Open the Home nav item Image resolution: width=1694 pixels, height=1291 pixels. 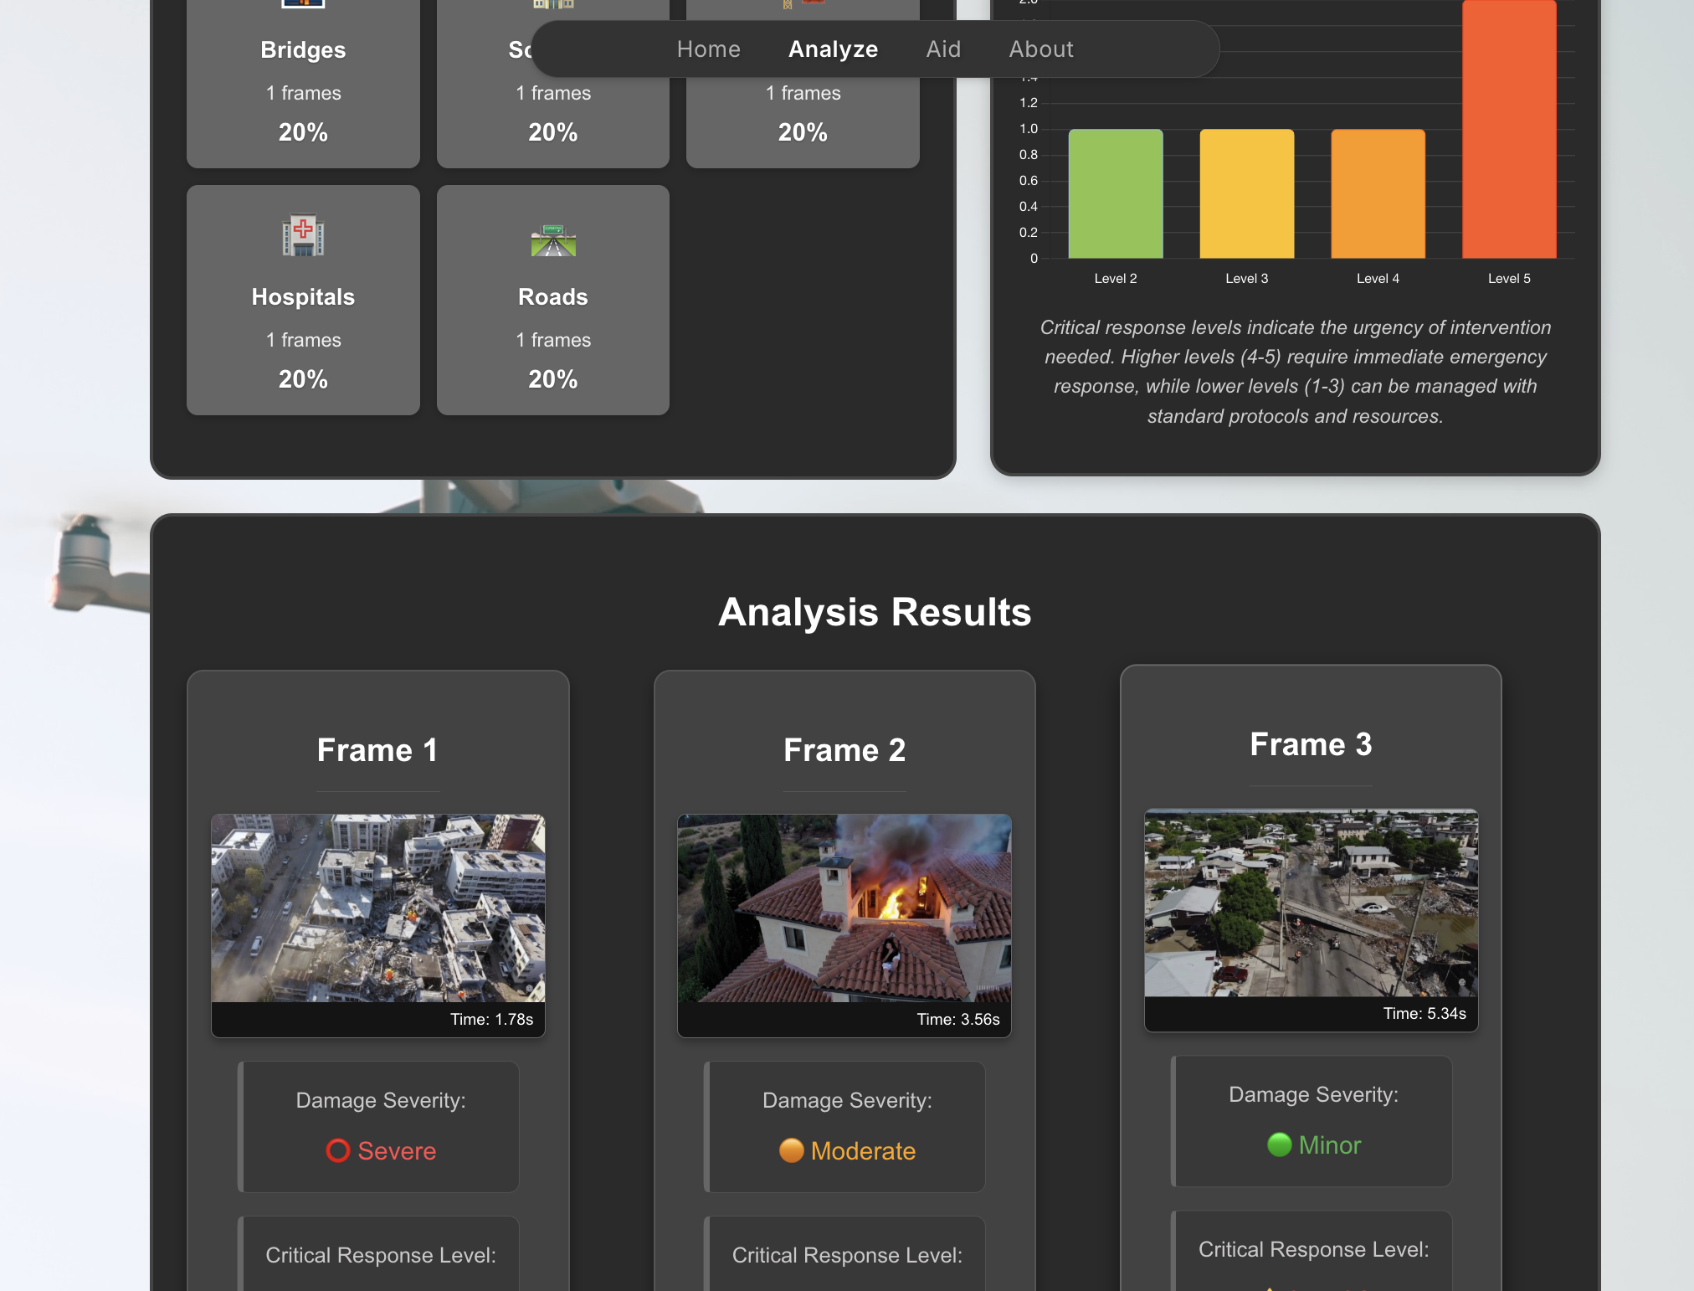point(708,49)
